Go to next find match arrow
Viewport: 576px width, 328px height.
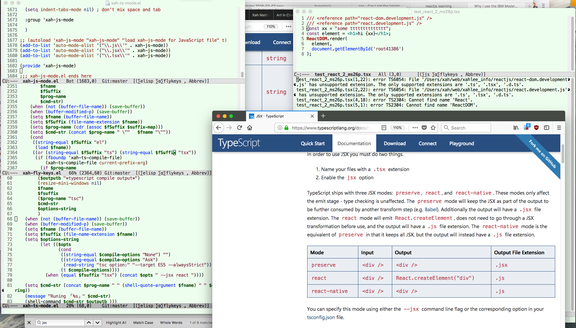97,323
